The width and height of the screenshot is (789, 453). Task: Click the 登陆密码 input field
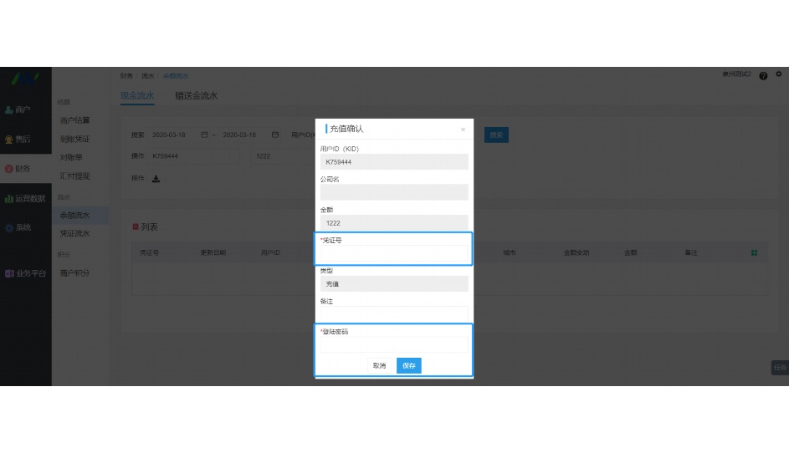point(393,345)
